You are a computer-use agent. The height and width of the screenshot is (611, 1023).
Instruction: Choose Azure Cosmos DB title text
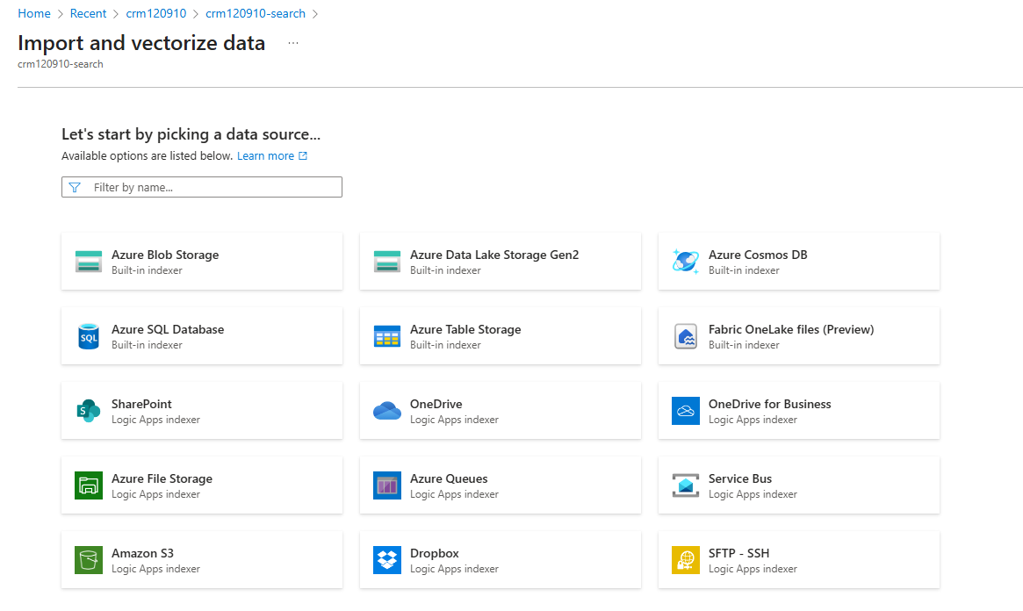click(x=758, y=255)
